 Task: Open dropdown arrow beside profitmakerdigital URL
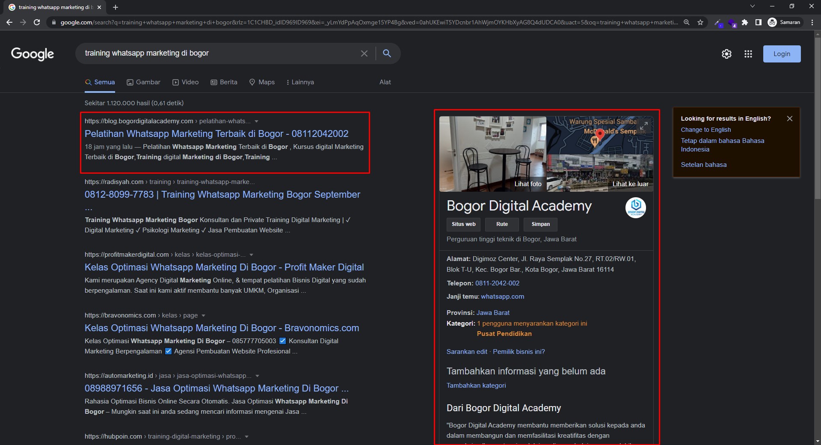pos(251,255)
